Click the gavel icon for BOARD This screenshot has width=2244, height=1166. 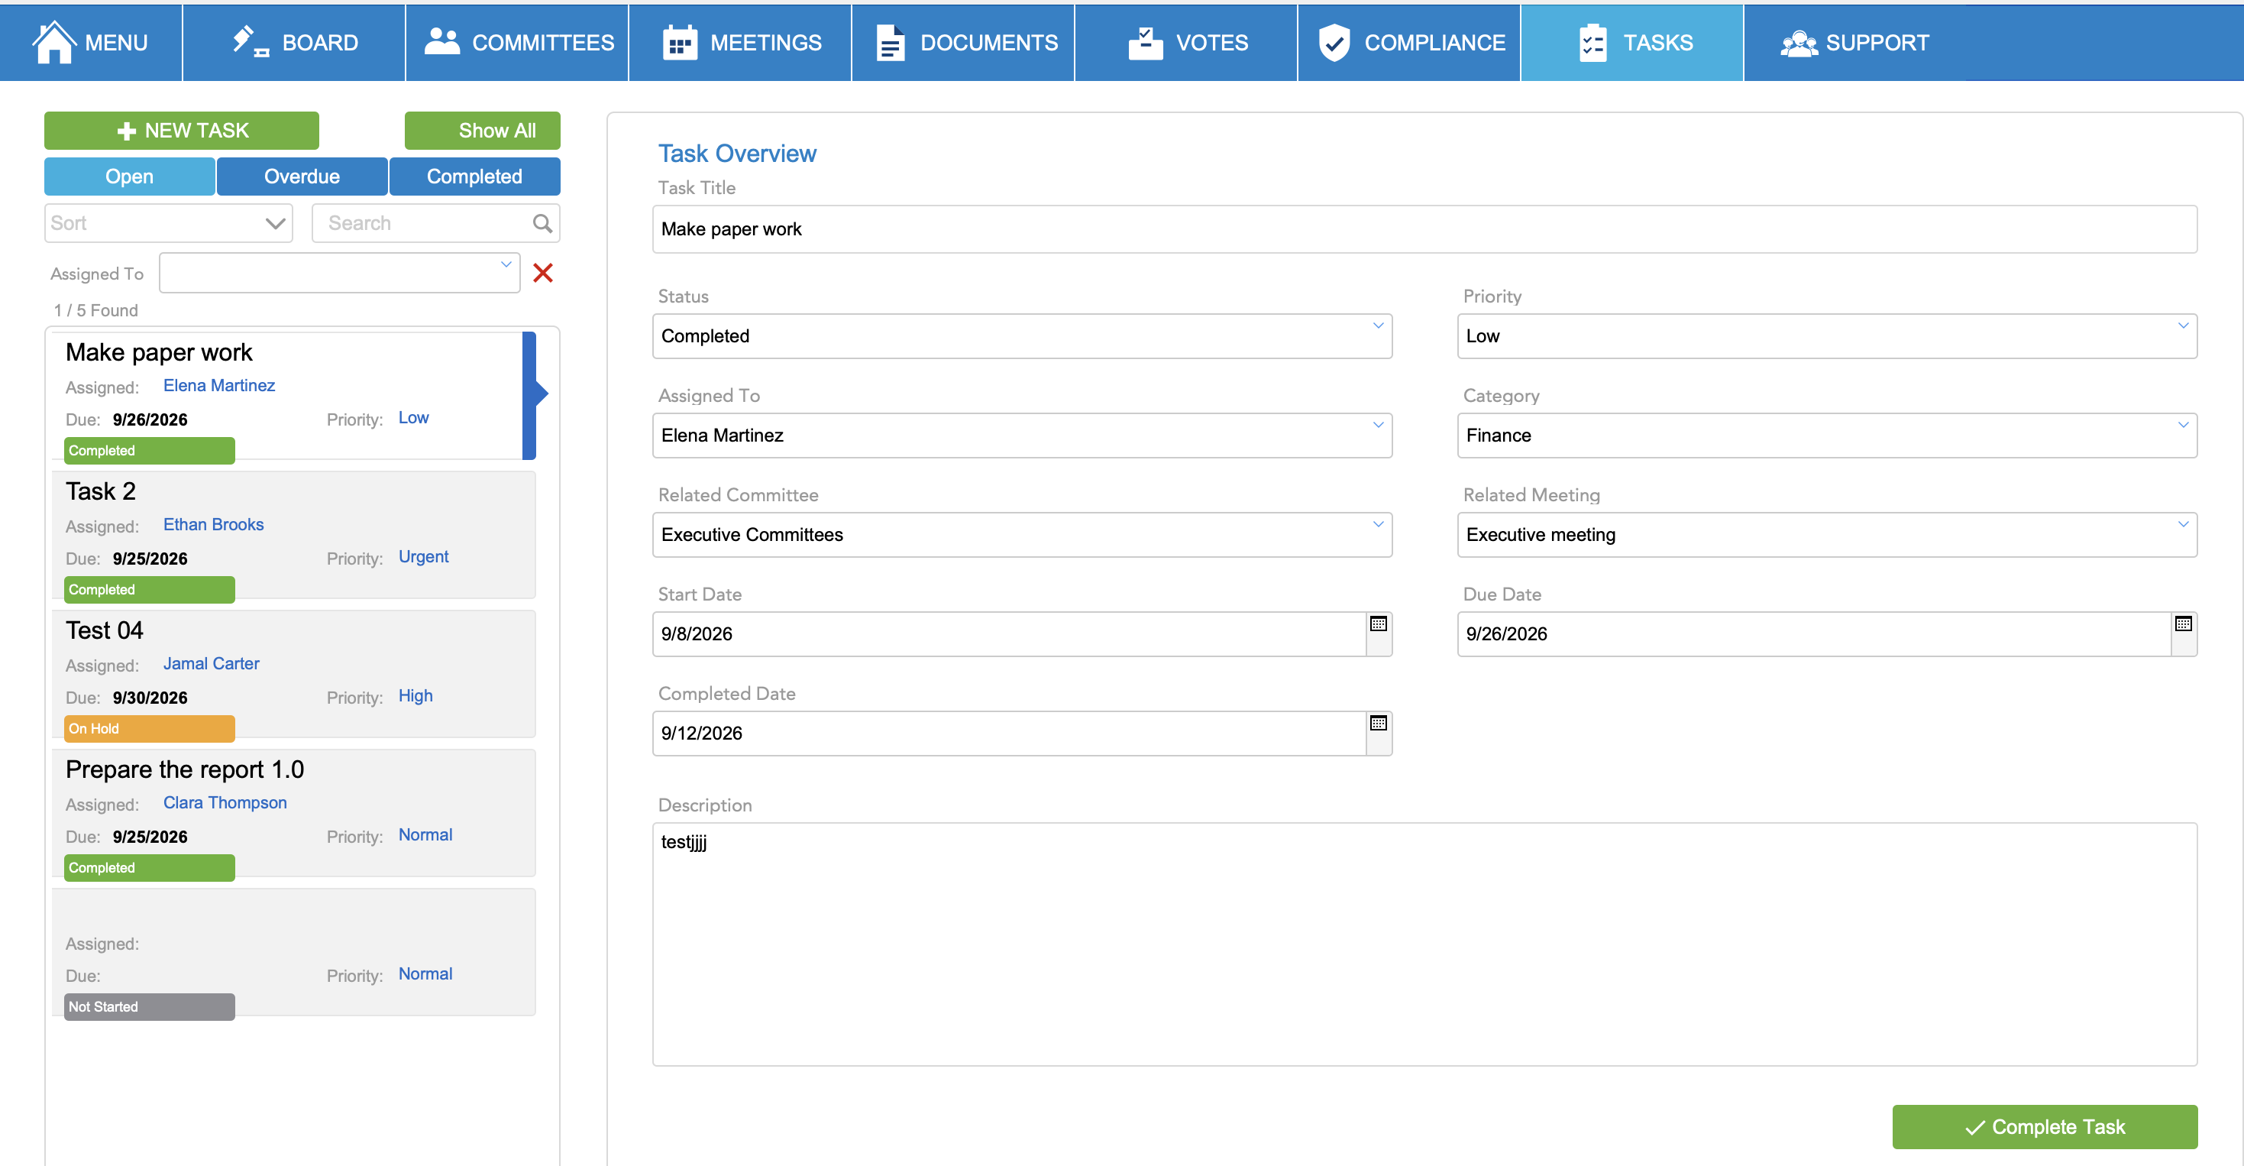251,42
